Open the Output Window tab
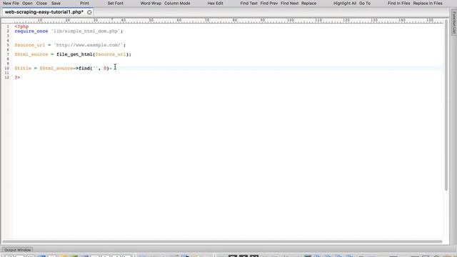Image resolution: width=457 pixels, height=257 pixels. coord(17,250)
